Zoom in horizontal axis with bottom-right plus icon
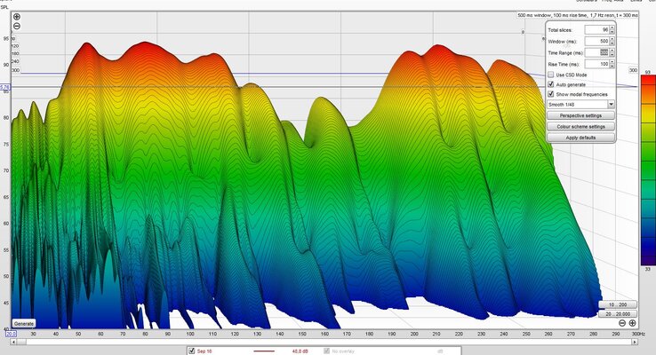Image resolution: width=656 pixels, height=355 pixels. (632, 323)
